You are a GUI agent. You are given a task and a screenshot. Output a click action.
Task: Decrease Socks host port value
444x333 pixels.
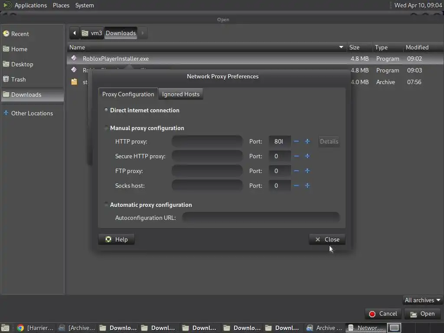click(x=297, y=186)
